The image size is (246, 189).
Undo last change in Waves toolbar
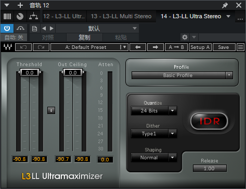coord(23,47)
